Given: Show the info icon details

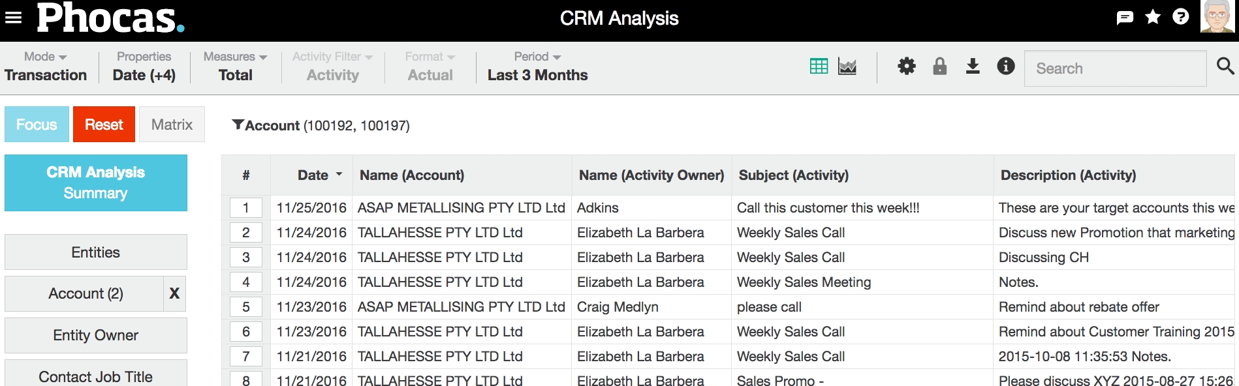Looking at the screenshot, I should click(x=1006, y=67).
